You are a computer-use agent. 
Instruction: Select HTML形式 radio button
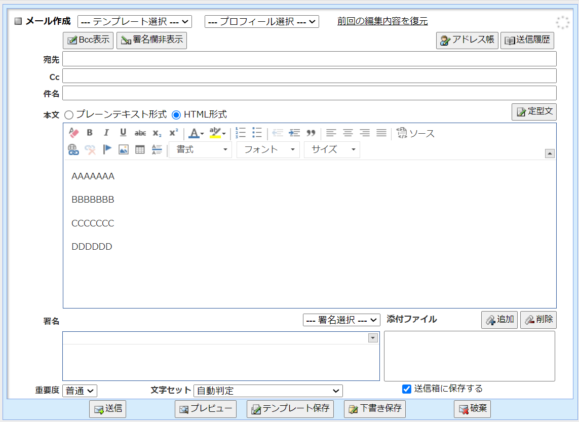pyautogui.click(x=176, y=115)
